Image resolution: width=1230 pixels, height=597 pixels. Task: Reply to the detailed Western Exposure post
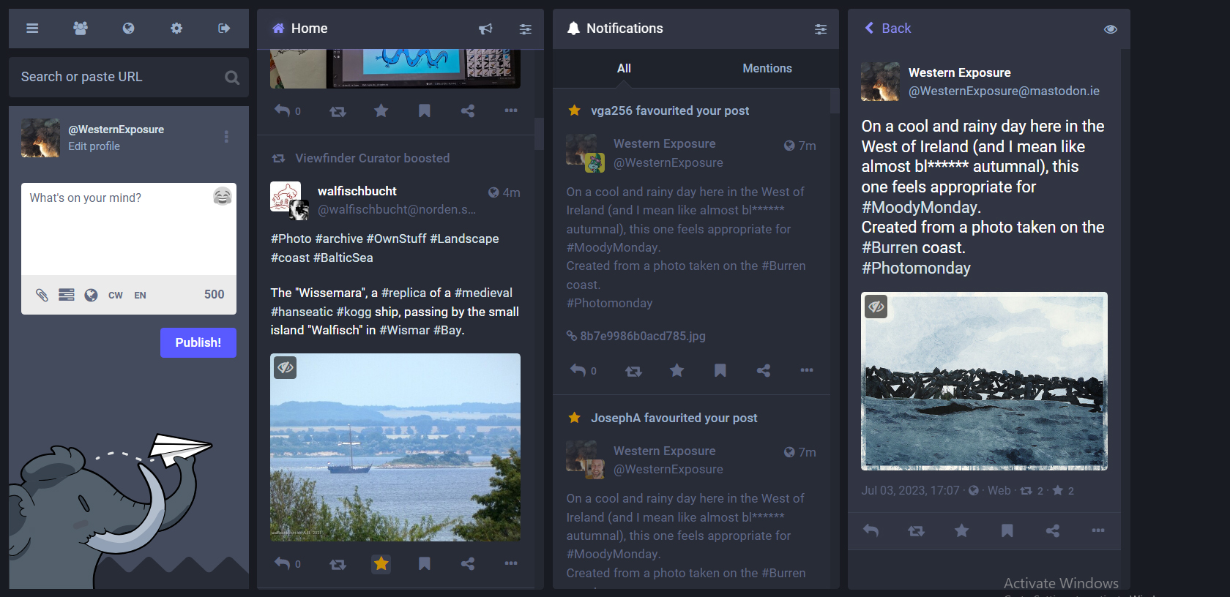coord(871,530)
